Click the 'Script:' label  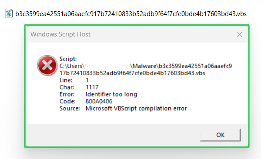tap(68, 59)
